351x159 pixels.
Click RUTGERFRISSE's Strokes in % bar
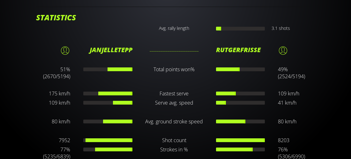click(240, 149)
